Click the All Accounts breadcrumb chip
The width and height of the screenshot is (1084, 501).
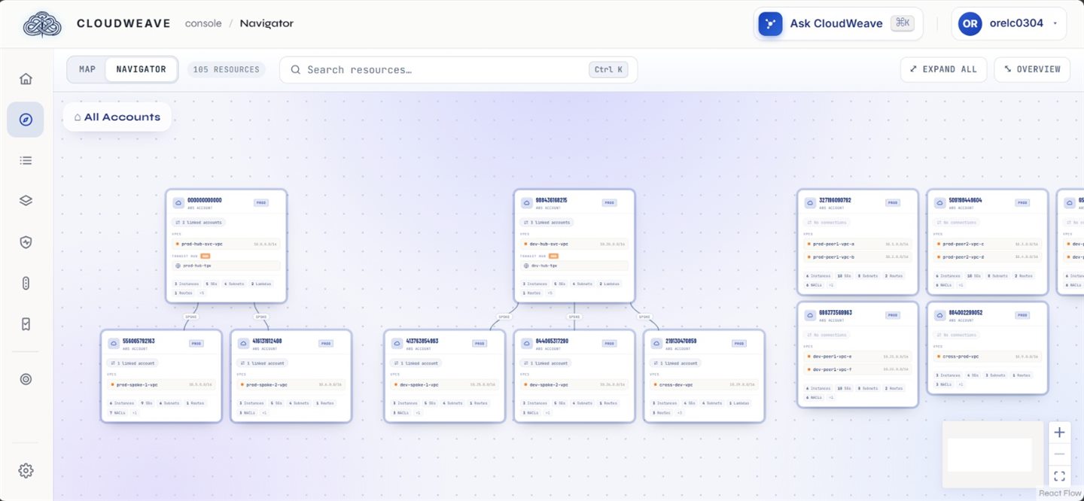(117, 117)
